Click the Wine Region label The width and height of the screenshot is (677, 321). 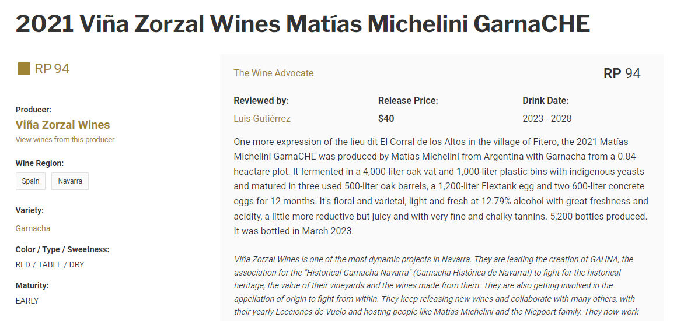[x=40, y=163]
